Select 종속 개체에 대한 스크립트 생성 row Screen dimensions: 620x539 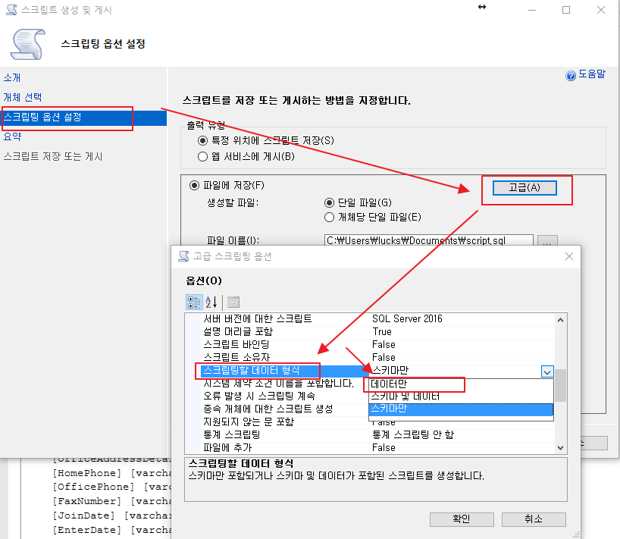285,409
